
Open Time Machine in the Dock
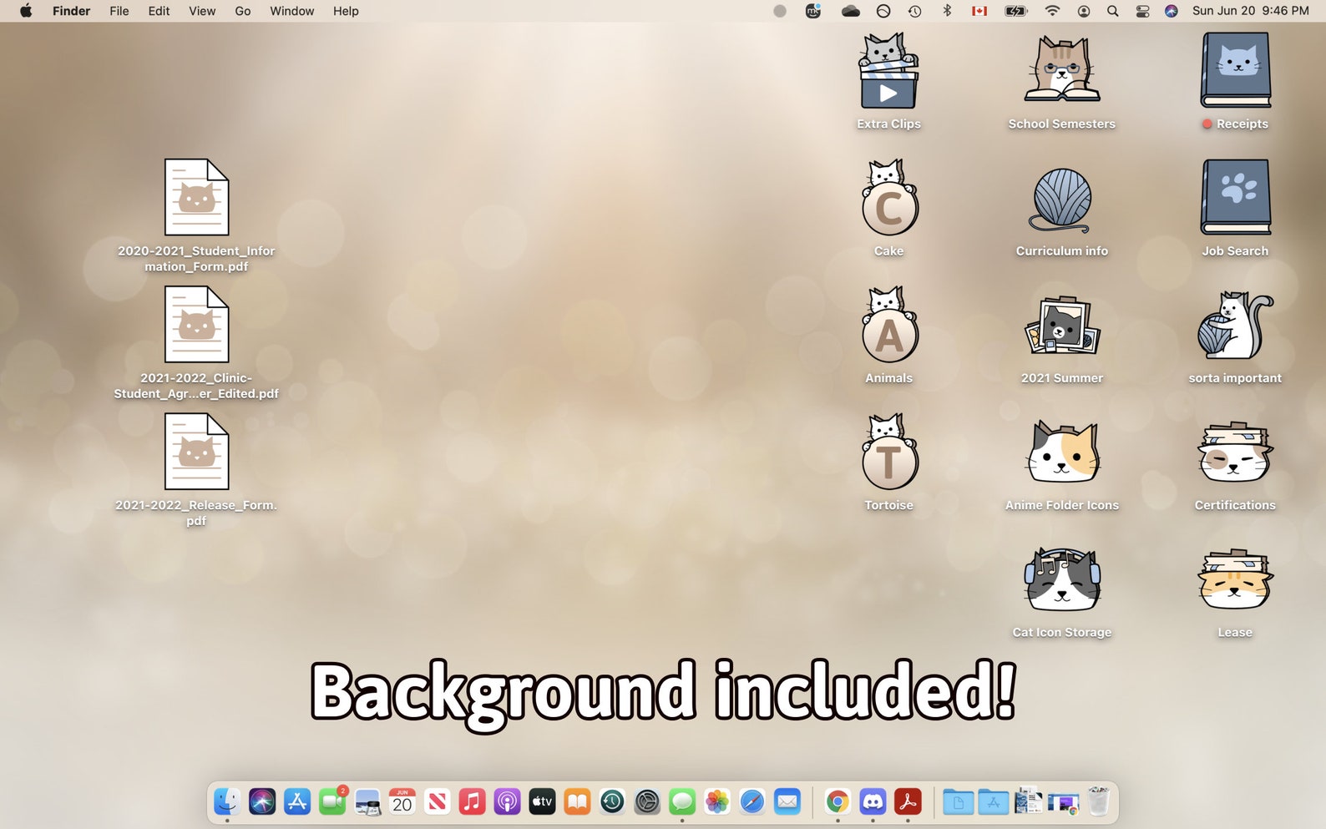tap(612, 802)
